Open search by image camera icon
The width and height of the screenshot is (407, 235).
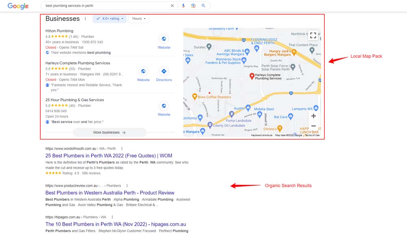[193, 6]
